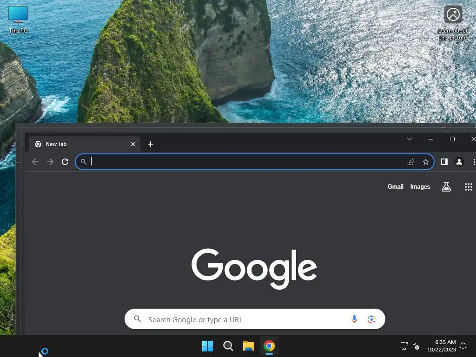Reload the page in Chrome
The image size is (476, 357).
click(65, 162)
